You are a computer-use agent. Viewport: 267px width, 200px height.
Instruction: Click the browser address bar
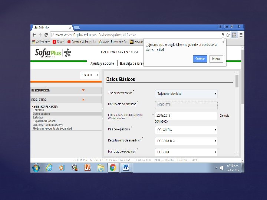136,35
